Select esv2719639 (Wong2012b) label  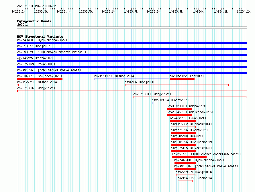(195, 172)
